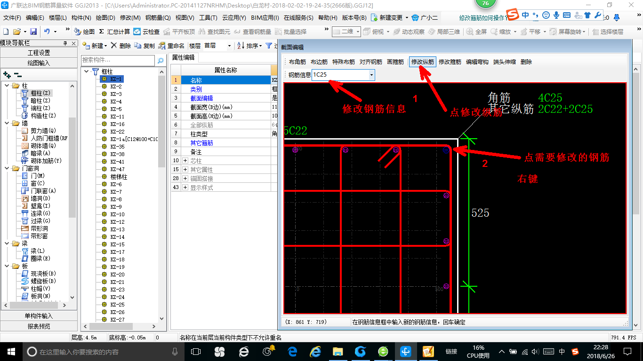Click 修改箍筋 in section editor toolbar
Screen dimensions: 643x361
(x=450, y=62)
